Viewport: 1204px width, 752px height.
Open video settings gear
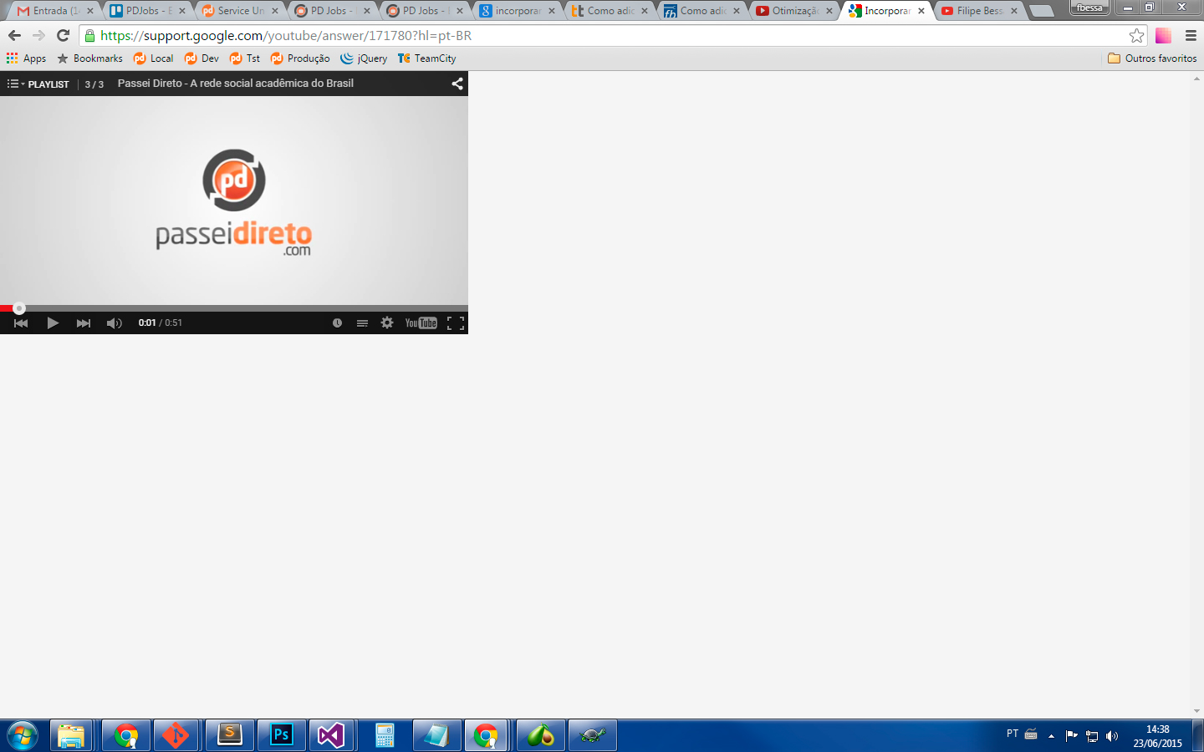(x=387, y=323)
